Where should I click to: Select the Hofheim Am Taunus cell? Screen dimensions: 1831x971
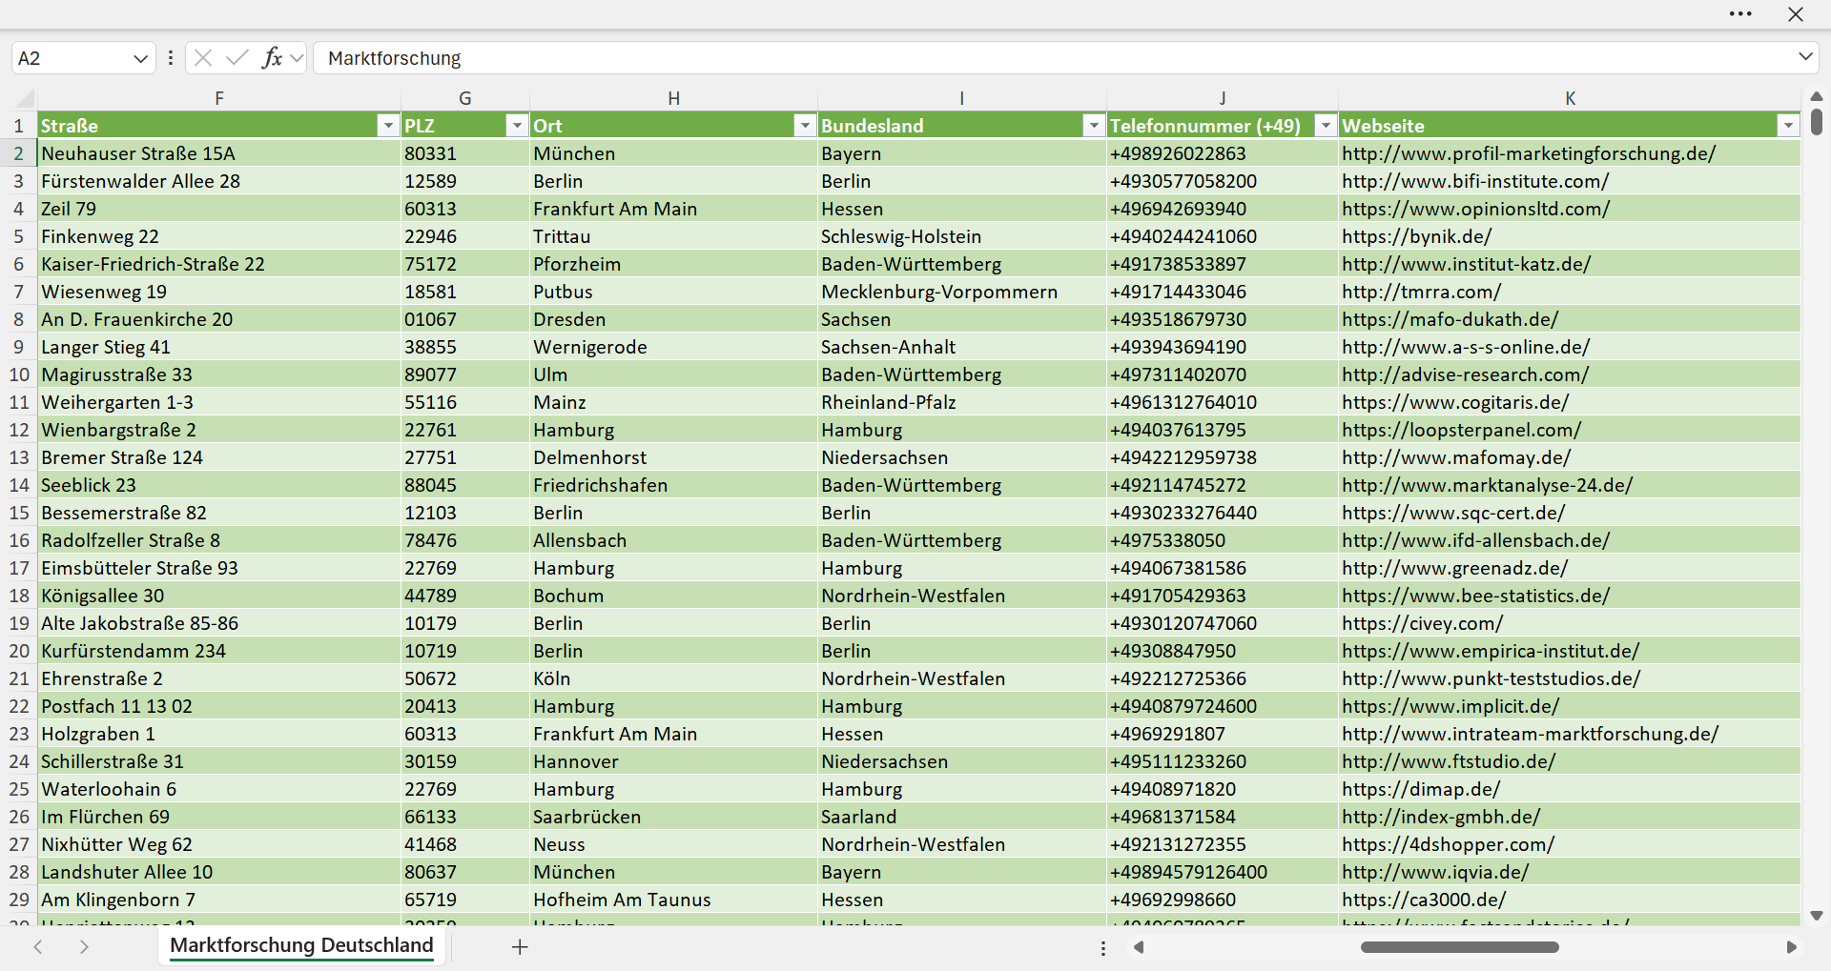(673, 900)
